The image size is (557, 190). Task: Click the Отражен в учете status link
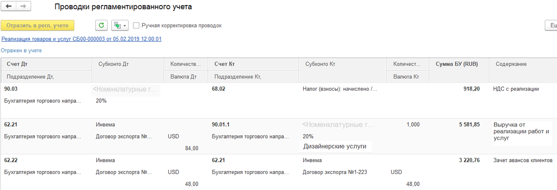21,51
